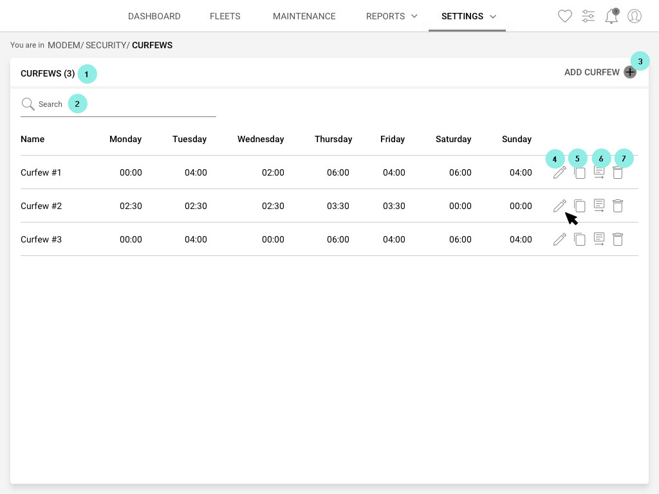This screenshot has width=659, height=494.
Task: Click the Monday column header
Action: [x=125, y=139]
